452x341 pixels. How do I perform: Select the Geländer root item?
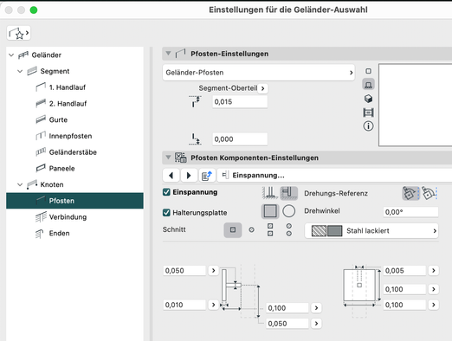[x=46, y=55]
